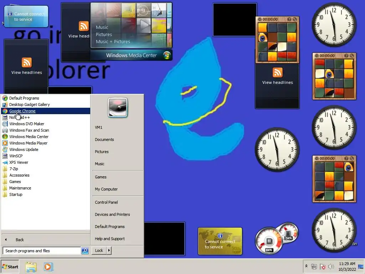Click the Show desktop button
Image resolution: width=365 pixels, height=274 pixels.
361,267
